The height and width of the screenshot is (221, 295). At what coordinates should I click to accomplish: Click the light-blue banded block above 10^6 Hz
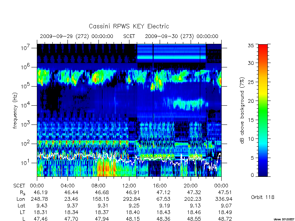(171, 53)
